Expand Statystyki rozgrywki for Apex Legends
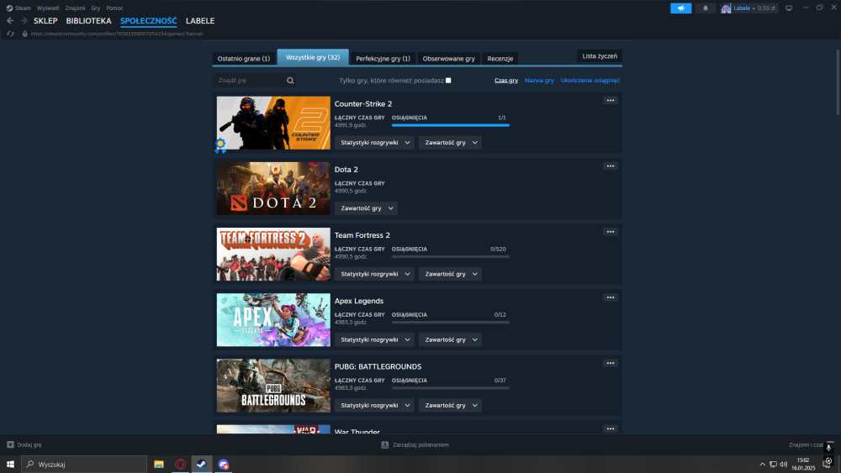 [x=374, y=339]
